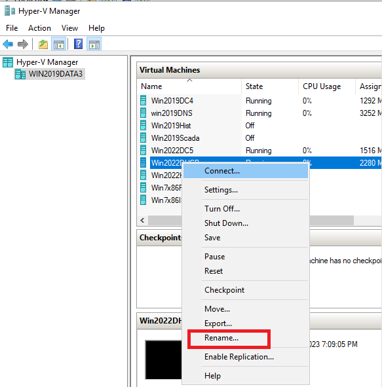This screenshot has height=387, width=382.
Task: Choose Reset from context menu
Action: click(x=246, y=271)
